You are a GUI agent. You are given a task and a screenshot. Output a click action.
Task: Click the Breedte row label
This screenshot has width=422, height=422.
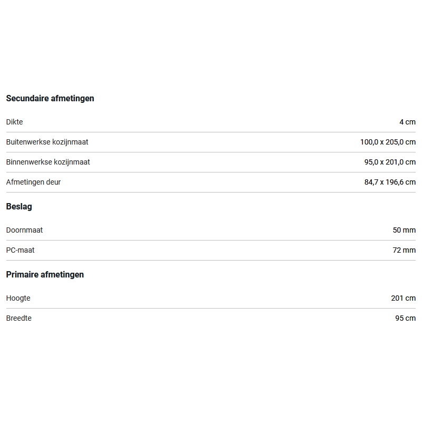[x=19, y=319]
